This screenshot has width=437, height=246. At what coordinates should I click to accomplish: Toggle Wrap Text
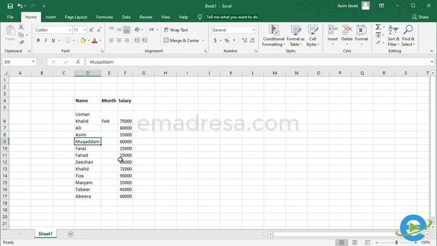click(x=176, y=30)
